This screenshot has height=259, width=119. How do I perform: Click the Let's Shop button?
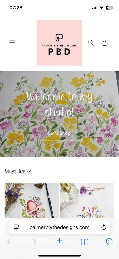pyautogui.click(x=59, y=133)
